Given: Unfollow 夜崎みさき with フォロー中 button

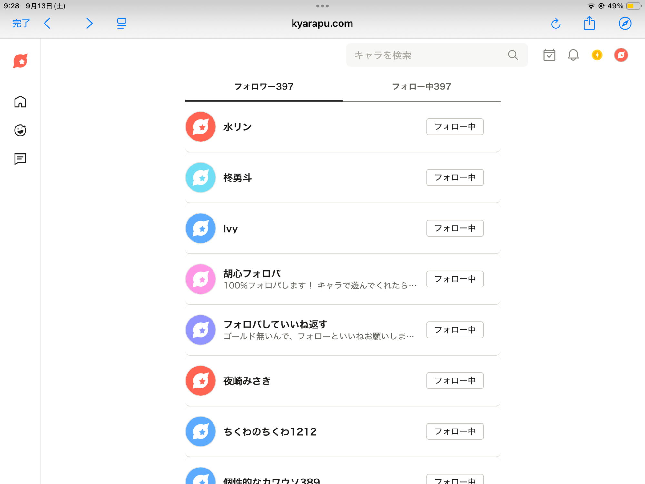Looking at the screenshot, I should pos(455,381).
